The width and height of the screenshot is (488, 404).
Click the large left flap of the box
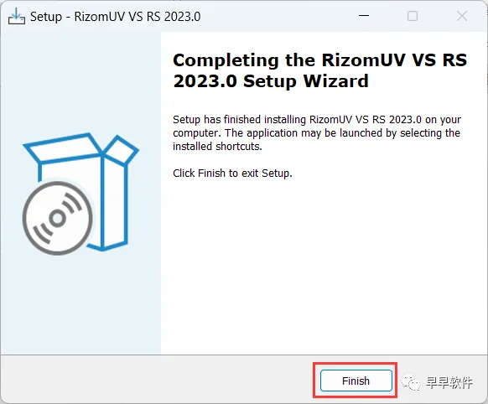pos(62,148)
